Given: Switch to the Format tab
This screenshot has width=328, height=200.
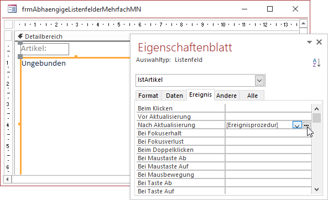Looking at the screenshot, I should (x=148, y=96).
